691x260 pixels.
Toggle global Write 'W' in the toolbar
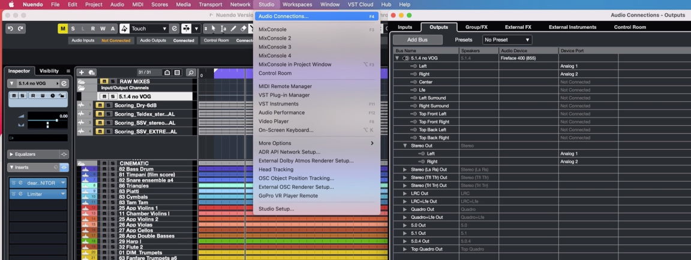(103, 29)
